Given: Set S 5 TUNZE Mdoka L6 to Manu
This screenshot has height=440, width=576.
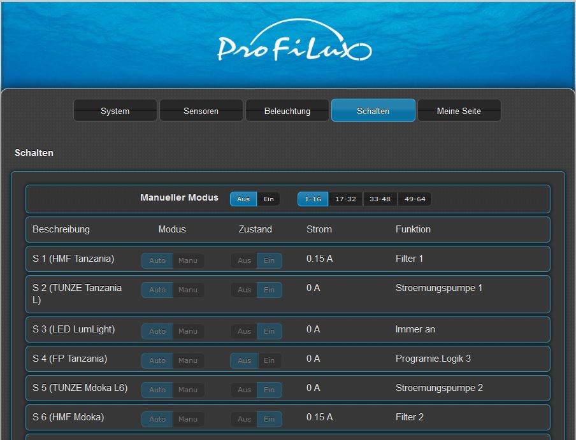Looking at the screenshot, I should (x=188, y=390).
